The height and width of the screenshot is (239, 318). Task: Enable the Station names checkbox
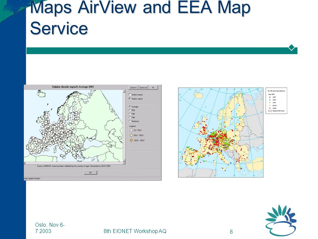[x=130, y=95]
